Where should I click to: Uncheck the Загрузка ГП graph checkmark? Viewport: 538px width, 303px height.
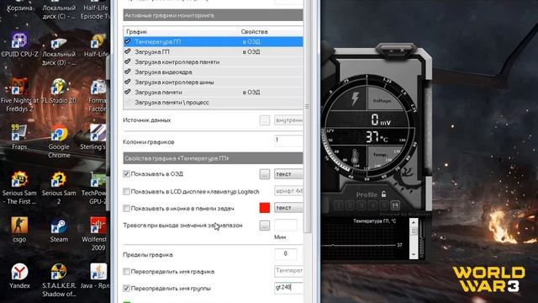point(128,51)
